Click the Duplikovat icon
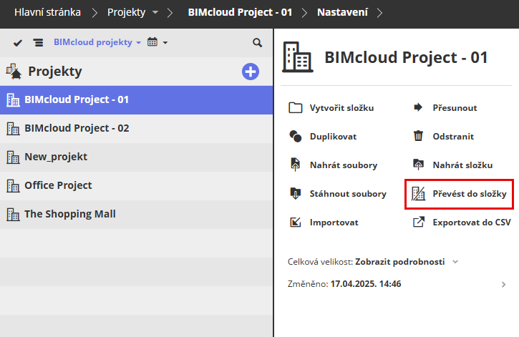The image size is (519, 337). (x=295, y=136)
